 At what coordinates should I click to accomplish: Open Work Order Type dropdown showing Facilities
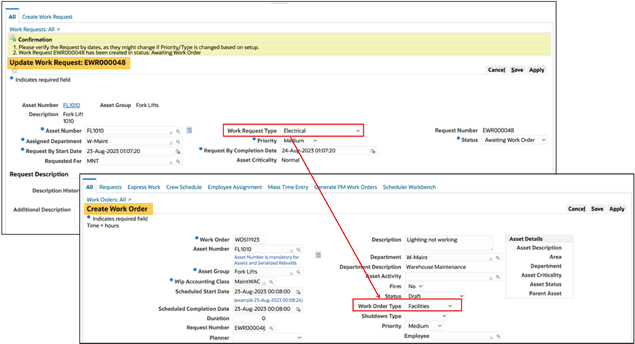(x=430, y=307)
